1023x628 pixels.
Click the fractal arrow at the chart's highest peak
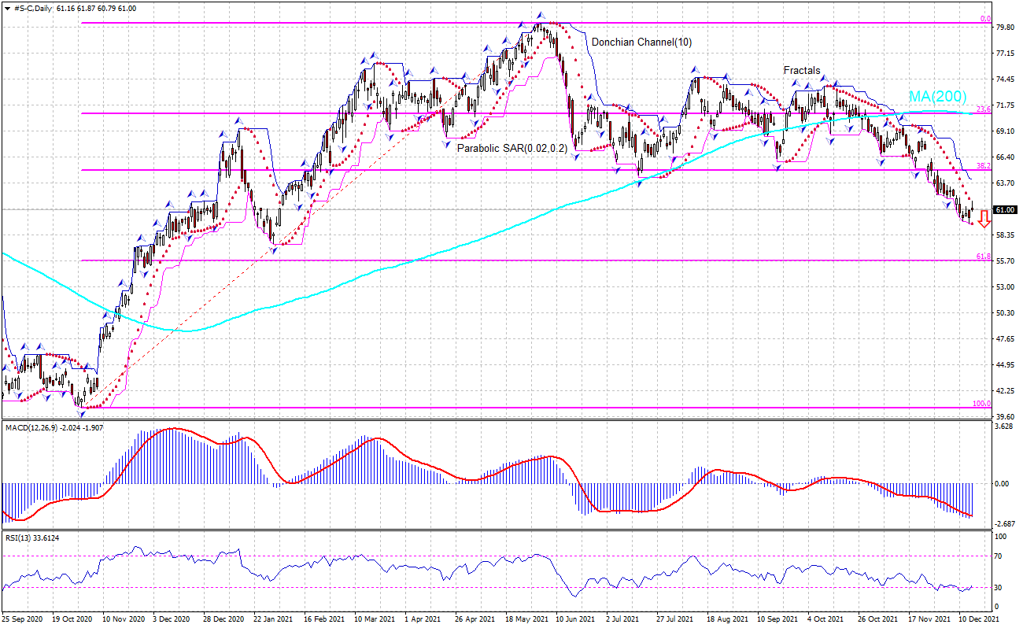(x=541, y=14)
